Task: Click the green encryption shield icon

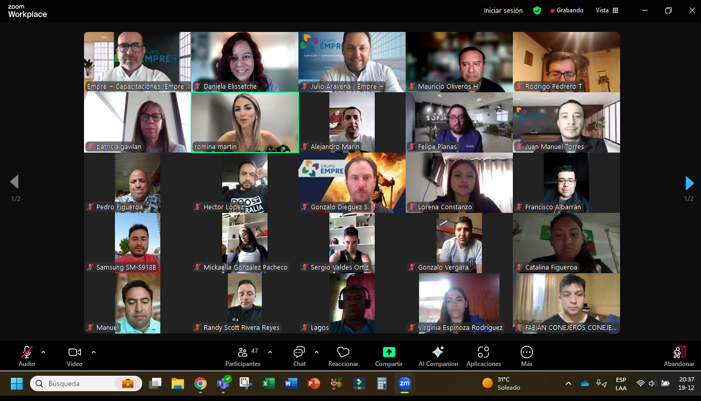Action: pyautogui.click(x=537, y=10)
